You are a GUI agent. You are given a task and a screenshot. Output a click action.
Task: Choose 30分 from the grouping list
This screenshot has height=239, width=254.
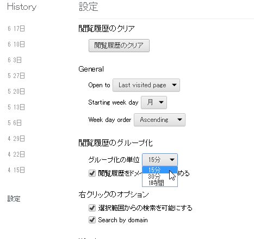(x=160, y=176)
